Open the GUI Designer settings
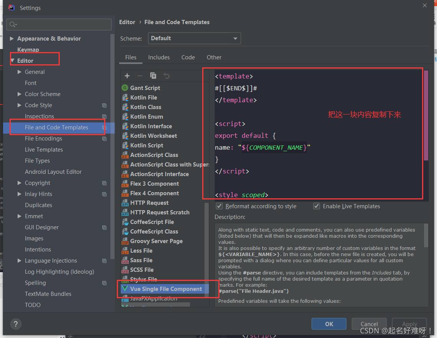The image size is (437, 338). (42, 227)
